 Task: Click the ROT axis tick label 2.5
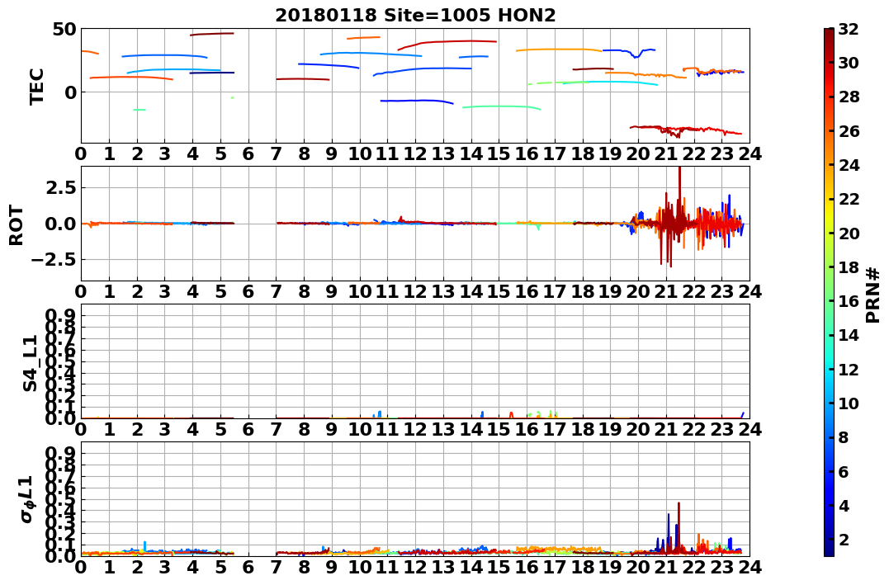tap(60, 187)
